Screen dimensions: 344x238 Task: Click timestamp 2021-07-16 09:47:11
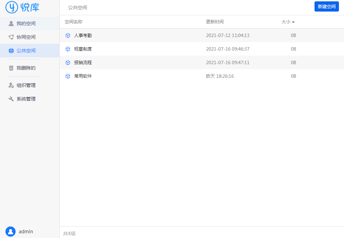click(228, 62)
